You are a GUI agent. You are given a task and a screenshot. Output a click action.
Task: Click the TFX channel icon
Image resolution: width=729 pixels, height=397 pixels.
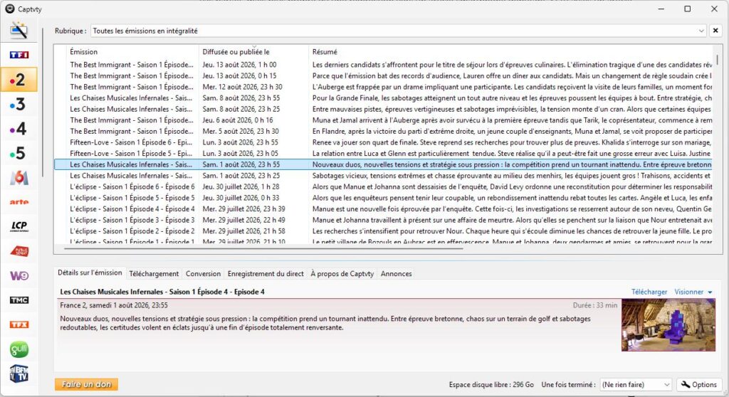tap(19, 324)
